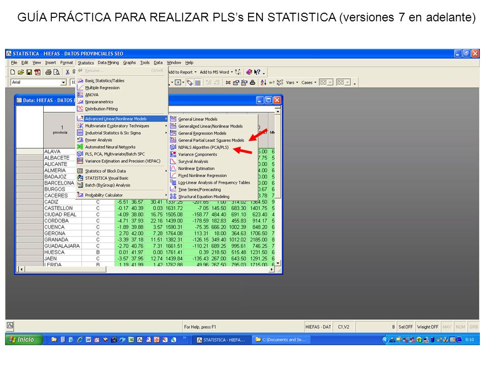Click the Word quick launch icon
This screenshot has width=488, height=366.
[x=88, y=340]
